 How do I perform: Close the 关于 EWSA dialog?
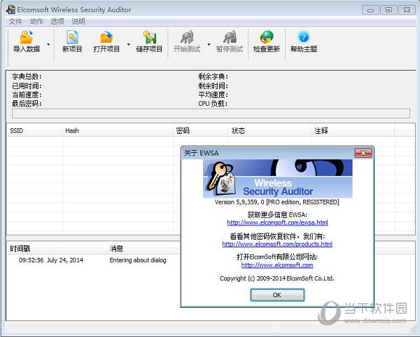(x=363, y=153)
